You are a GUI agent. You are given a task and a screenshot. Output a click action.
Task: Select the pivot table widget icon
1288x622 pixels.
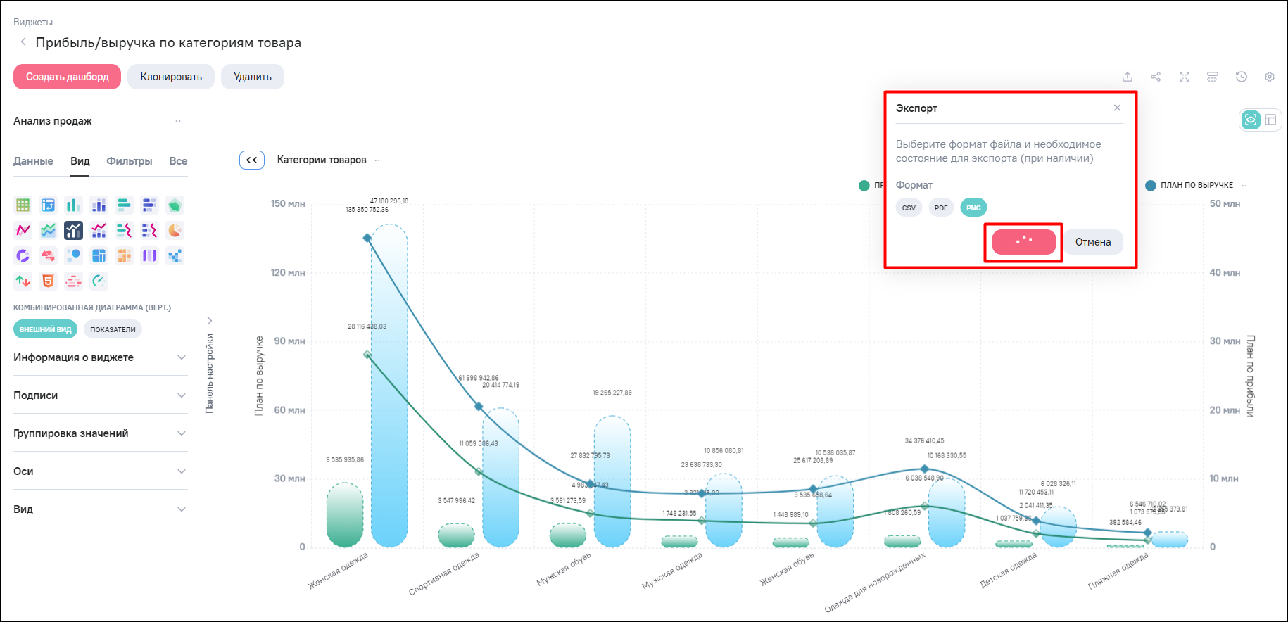(48, 205)
